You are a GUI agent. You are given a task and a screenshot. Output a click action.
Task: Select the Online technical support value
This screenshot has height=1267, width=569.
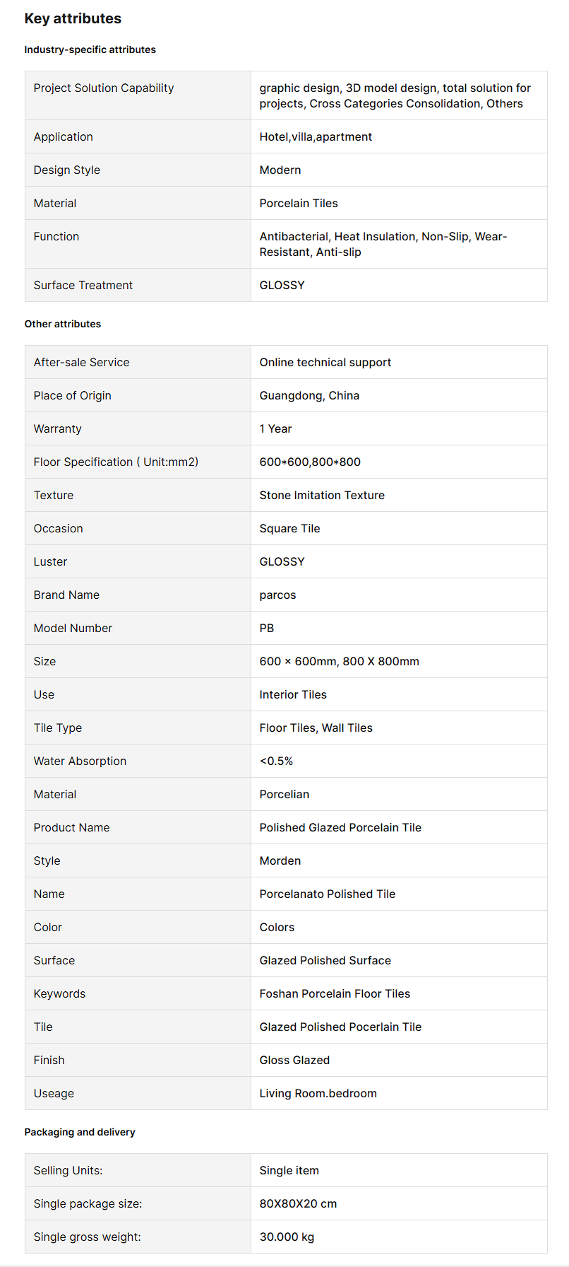click(325, 362)
